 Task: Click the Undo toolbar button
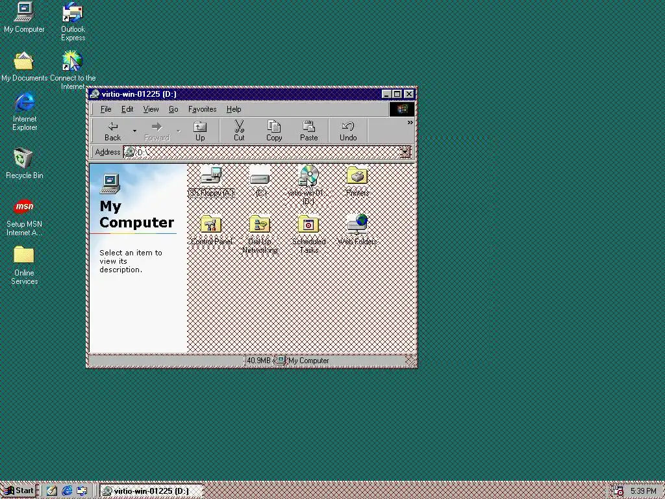(x=348, y=131)
